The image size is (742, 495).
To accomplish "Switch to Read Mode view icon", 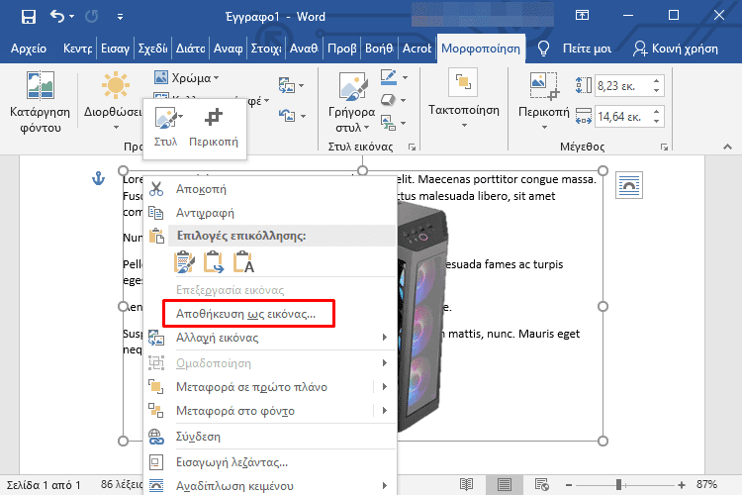I will (x=467, y=484).
